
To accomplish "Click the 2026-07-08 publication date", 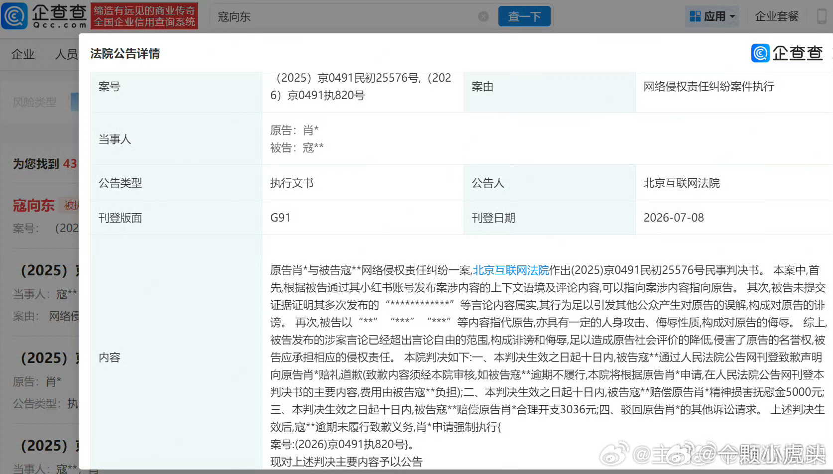I will [x=674, y=218].
